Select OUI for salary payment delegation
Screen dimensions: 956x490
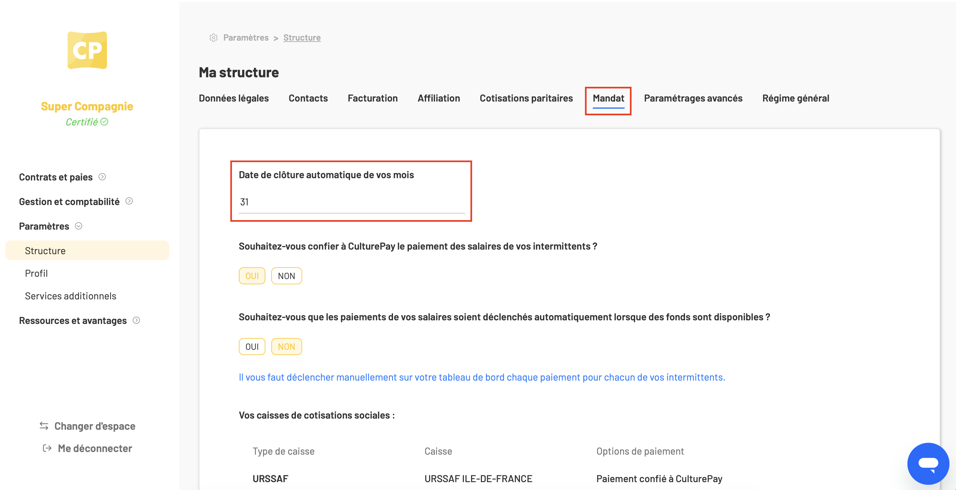[252, 276]
